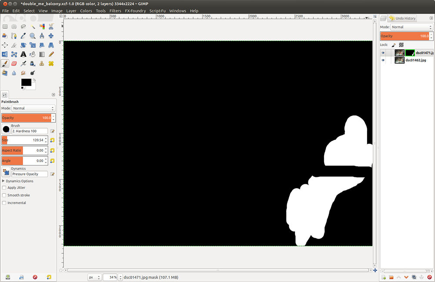Image resolution: width=435 pixels, height=282 pixels.
Task: Enable the Apply Jitter checkbox
Action: (4, 188)
